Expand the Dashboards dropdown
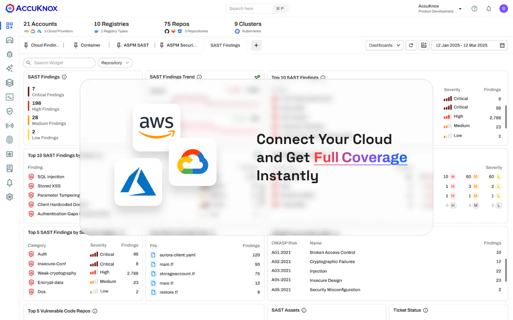Image resolution: width=513 pixels, height=320 pixels. click(384, 45)
